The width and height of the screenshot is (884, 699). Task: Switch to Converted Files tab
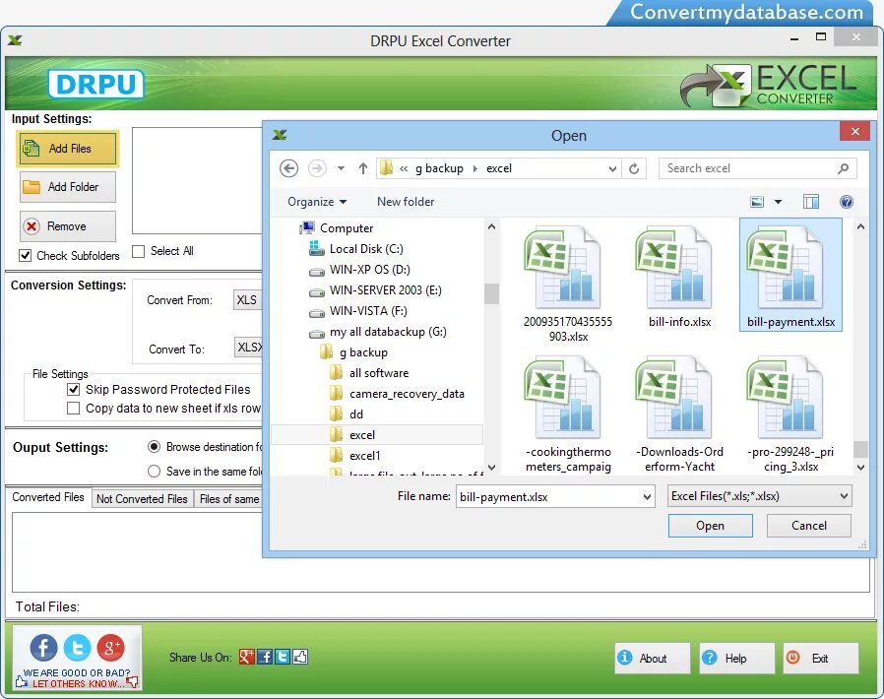[48, 497]
